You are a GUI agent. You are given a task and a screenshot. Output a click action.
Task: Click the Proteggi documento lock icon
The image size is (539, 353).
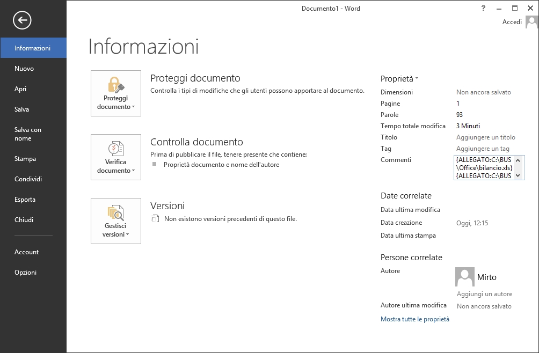[x=115, y=85]
